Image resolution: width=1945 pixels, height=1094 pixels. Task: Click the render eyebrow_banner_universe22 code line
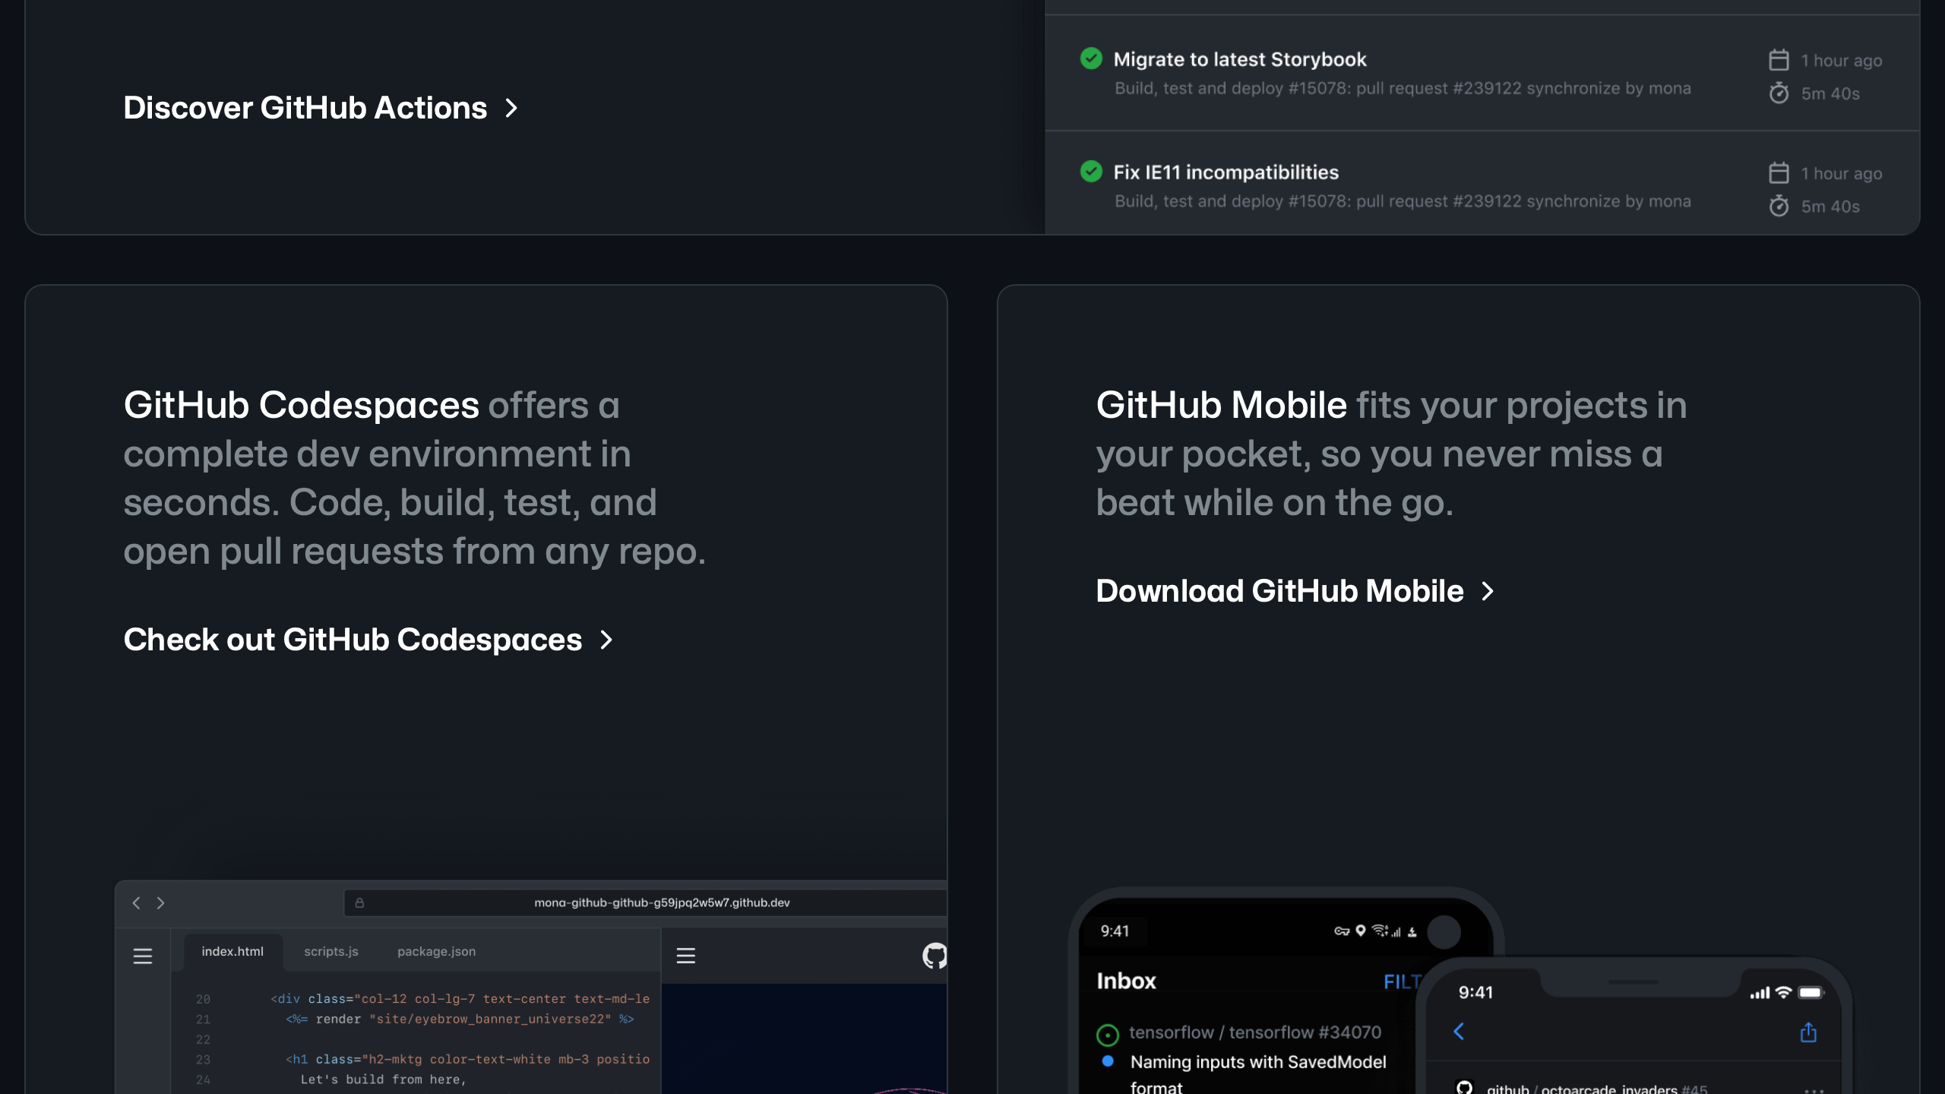coord(460,1019)
